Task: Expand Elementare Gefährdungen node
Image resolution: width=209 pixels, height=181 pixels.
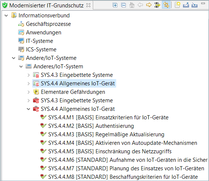Action: [29, 92]
